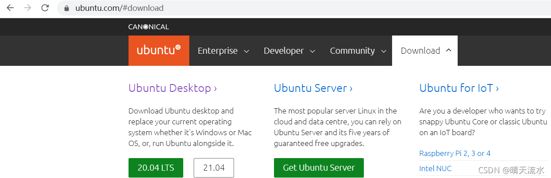Open the Ubuntu for IoT heading link
Image resolution: width=551 pixels, height=178 pixels.
tap(459, 88)
